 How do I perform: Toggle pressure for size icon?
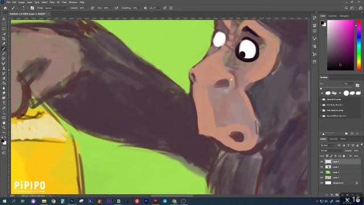tap(164, 8)
